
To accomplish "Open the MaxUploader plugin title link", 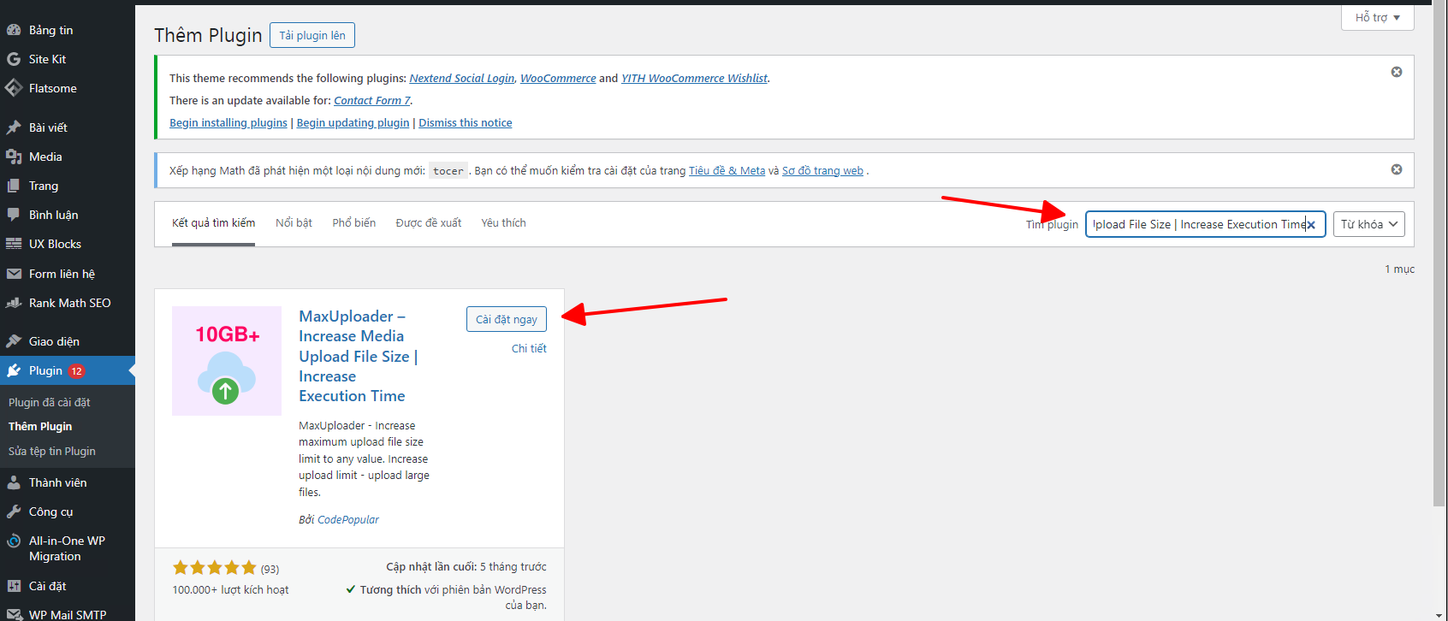I will [359, 356].
